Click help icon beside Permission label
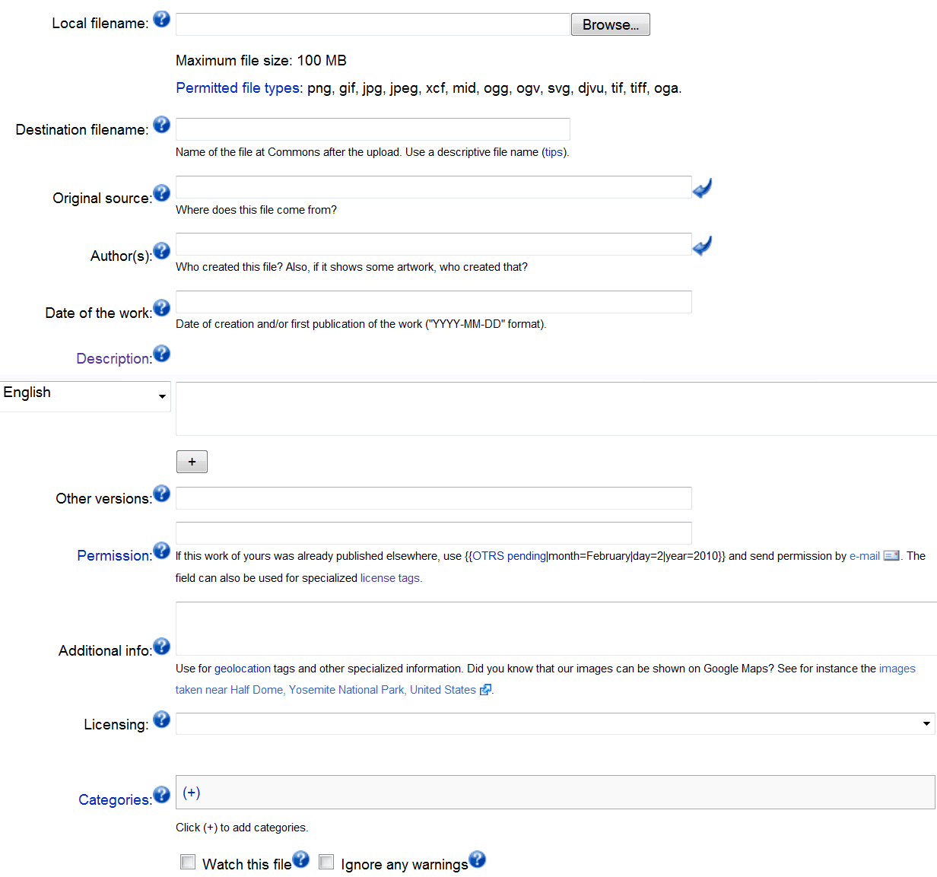The image size is (937, 877). (161, 550)
